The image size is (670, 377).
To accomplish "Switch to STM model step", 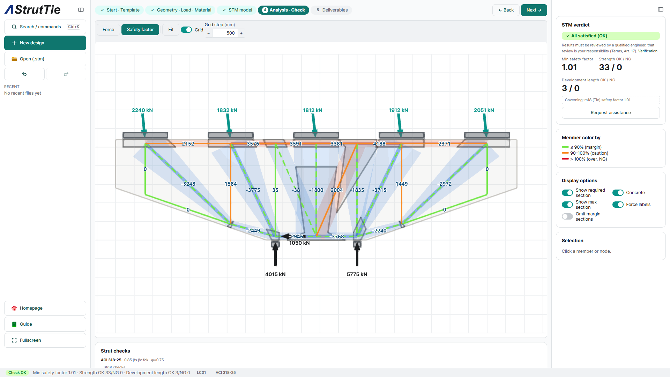I will pos(237,10).
